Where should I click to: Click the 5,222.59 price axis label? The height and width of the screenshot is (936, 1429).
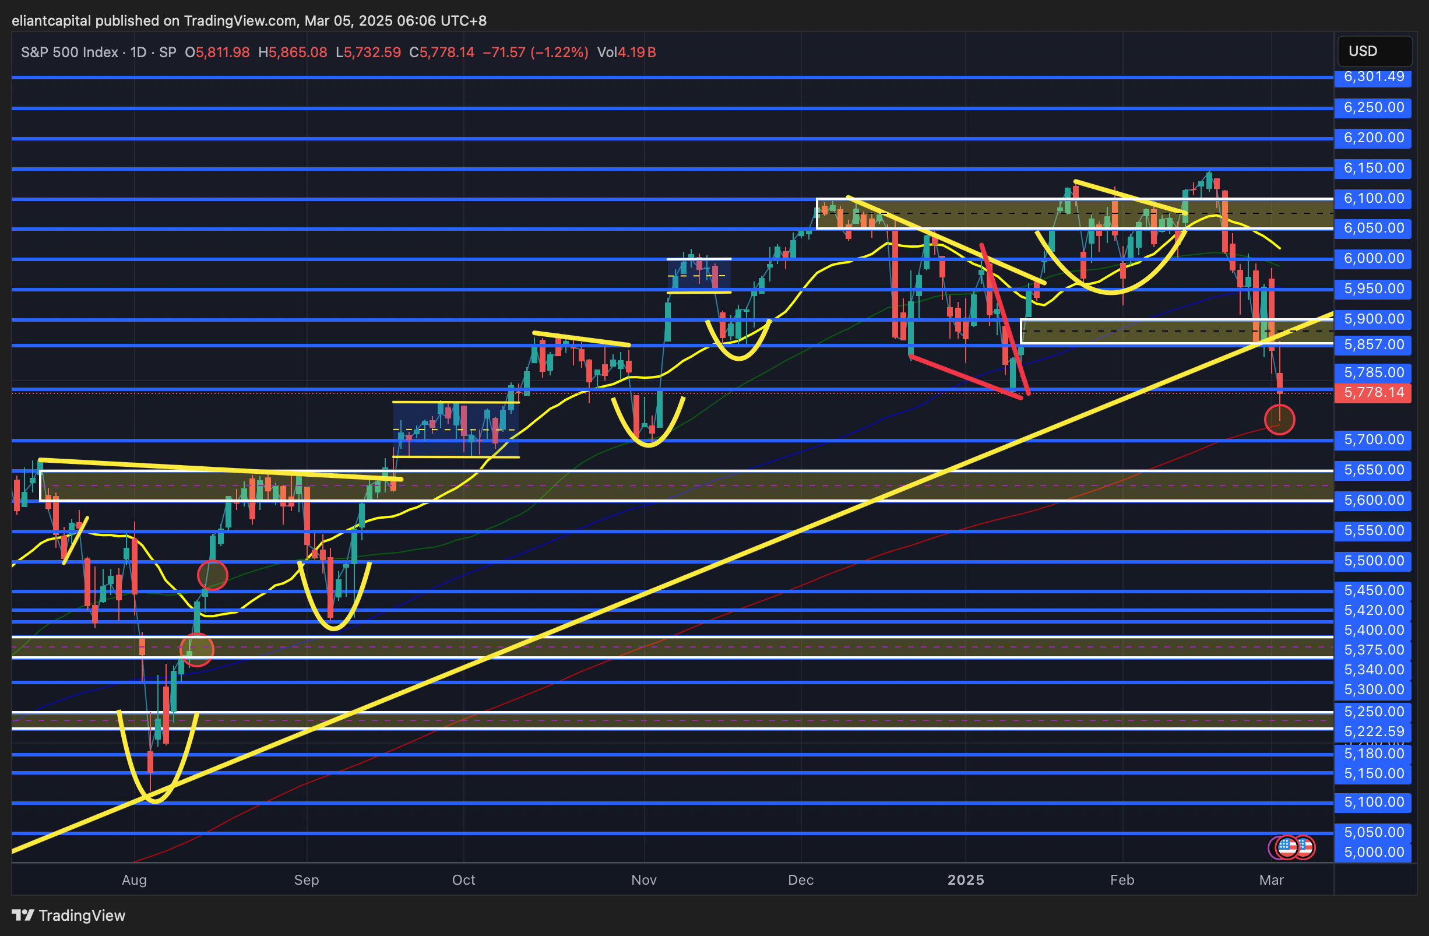pos(1372,731)
